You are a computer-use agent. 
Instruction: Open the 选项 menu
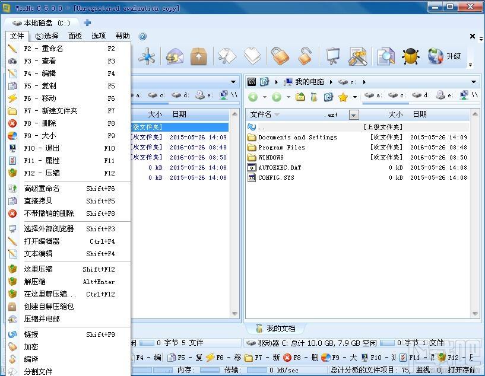tap(99, 36)
